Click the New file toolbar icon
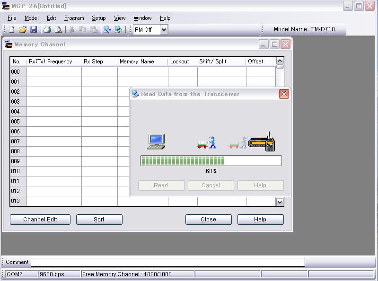The width and height of the screenshot is (378, 281). (x=11, y=29)
